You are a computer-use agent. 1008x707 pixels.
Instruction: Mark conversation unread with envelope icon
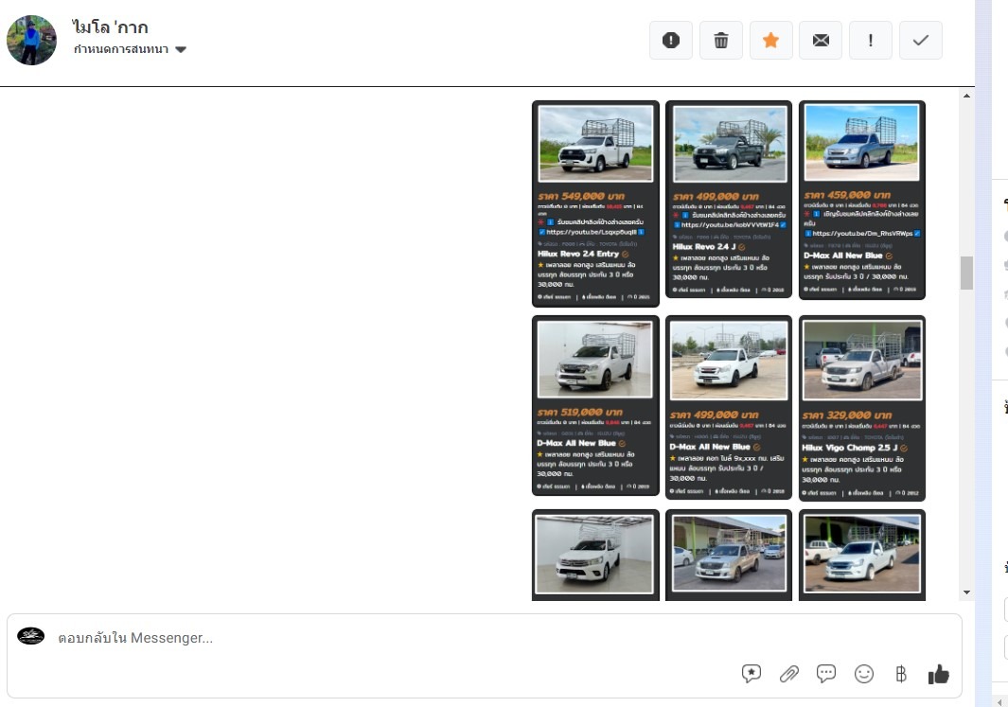tap(821, 41)
